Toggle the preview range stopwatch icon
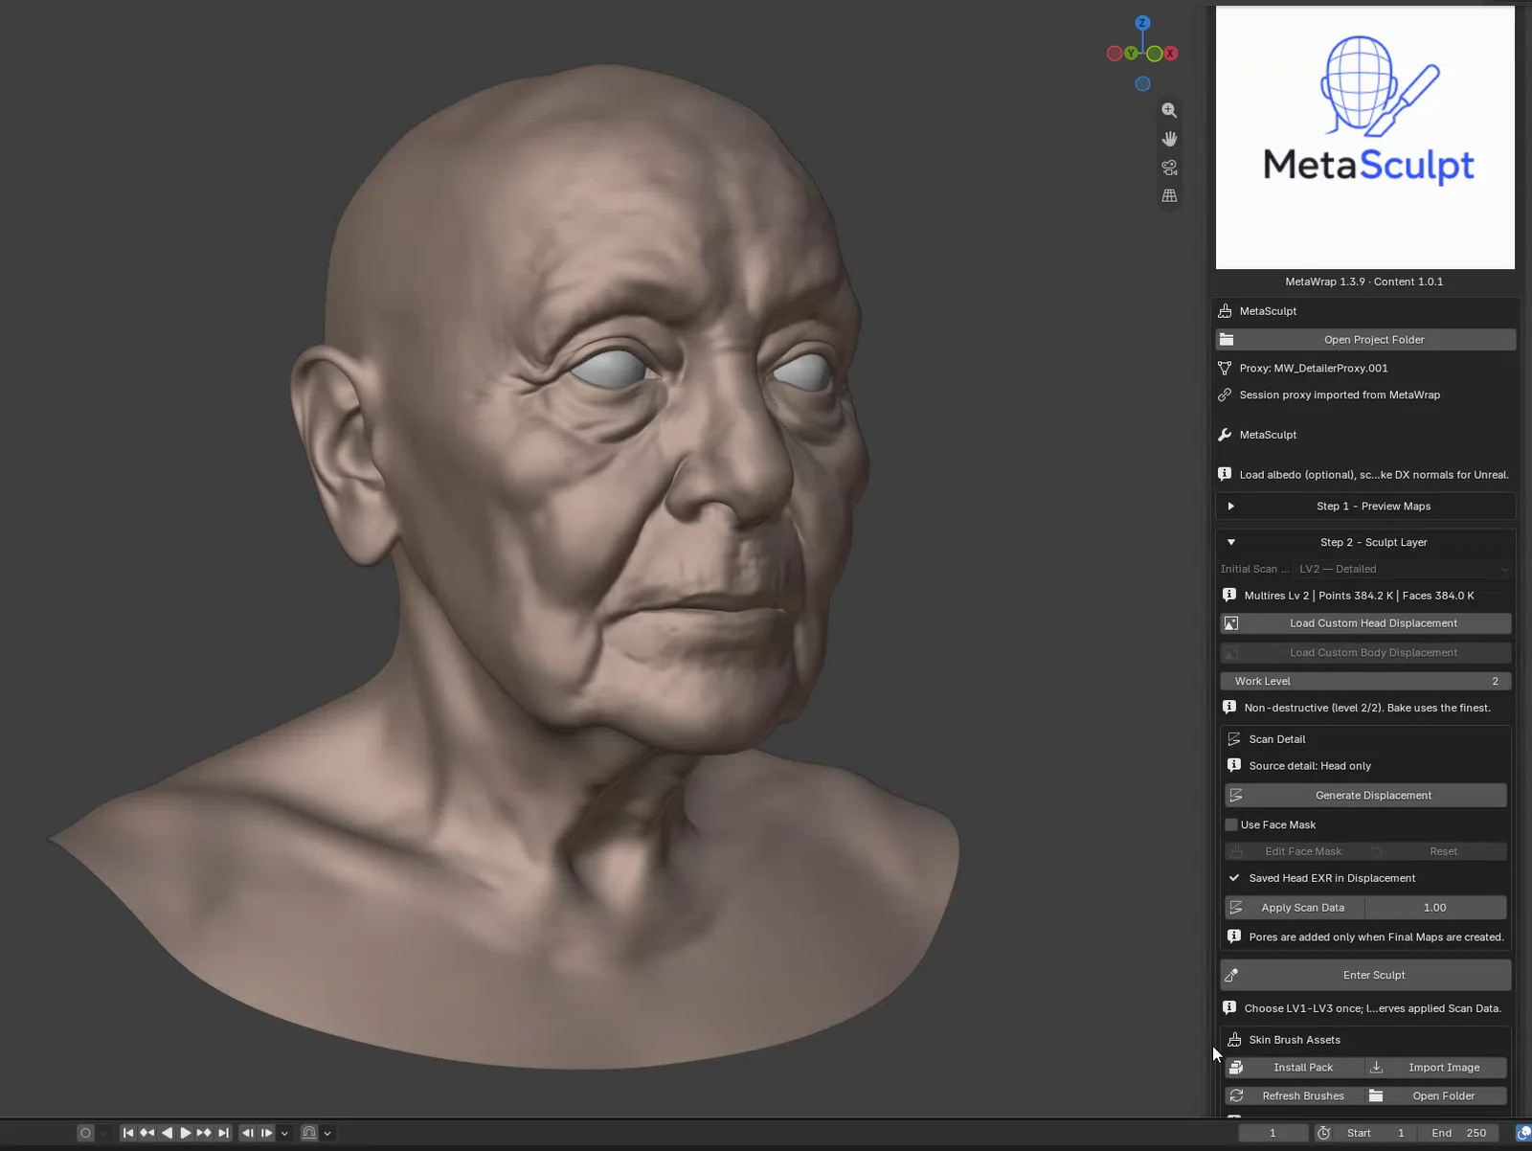 [x=1323, y=1133]
